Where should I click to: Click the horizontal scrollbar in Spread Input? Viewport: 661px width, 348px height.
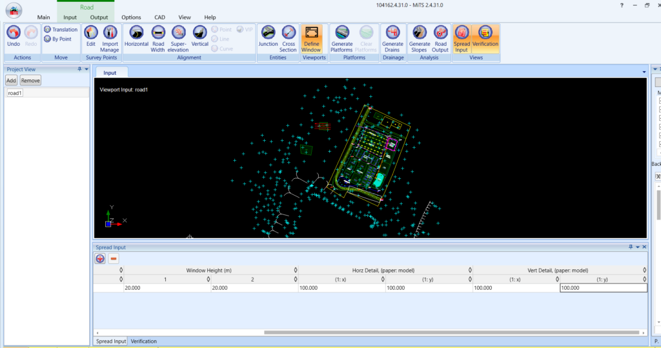tap(451, 333)
